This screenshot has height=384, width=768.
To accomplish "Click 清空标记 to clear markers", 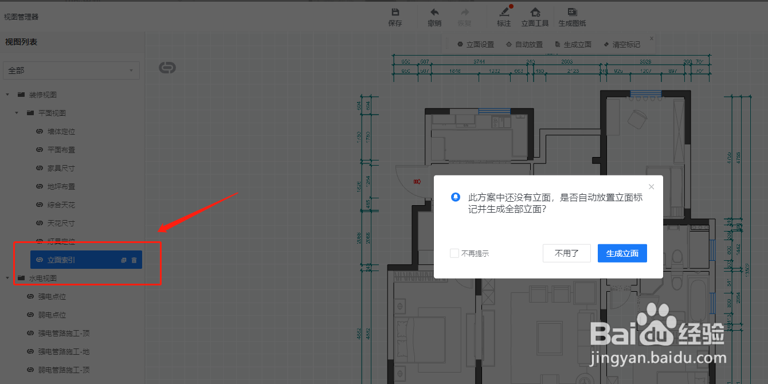I will click(x=622, y=44).
